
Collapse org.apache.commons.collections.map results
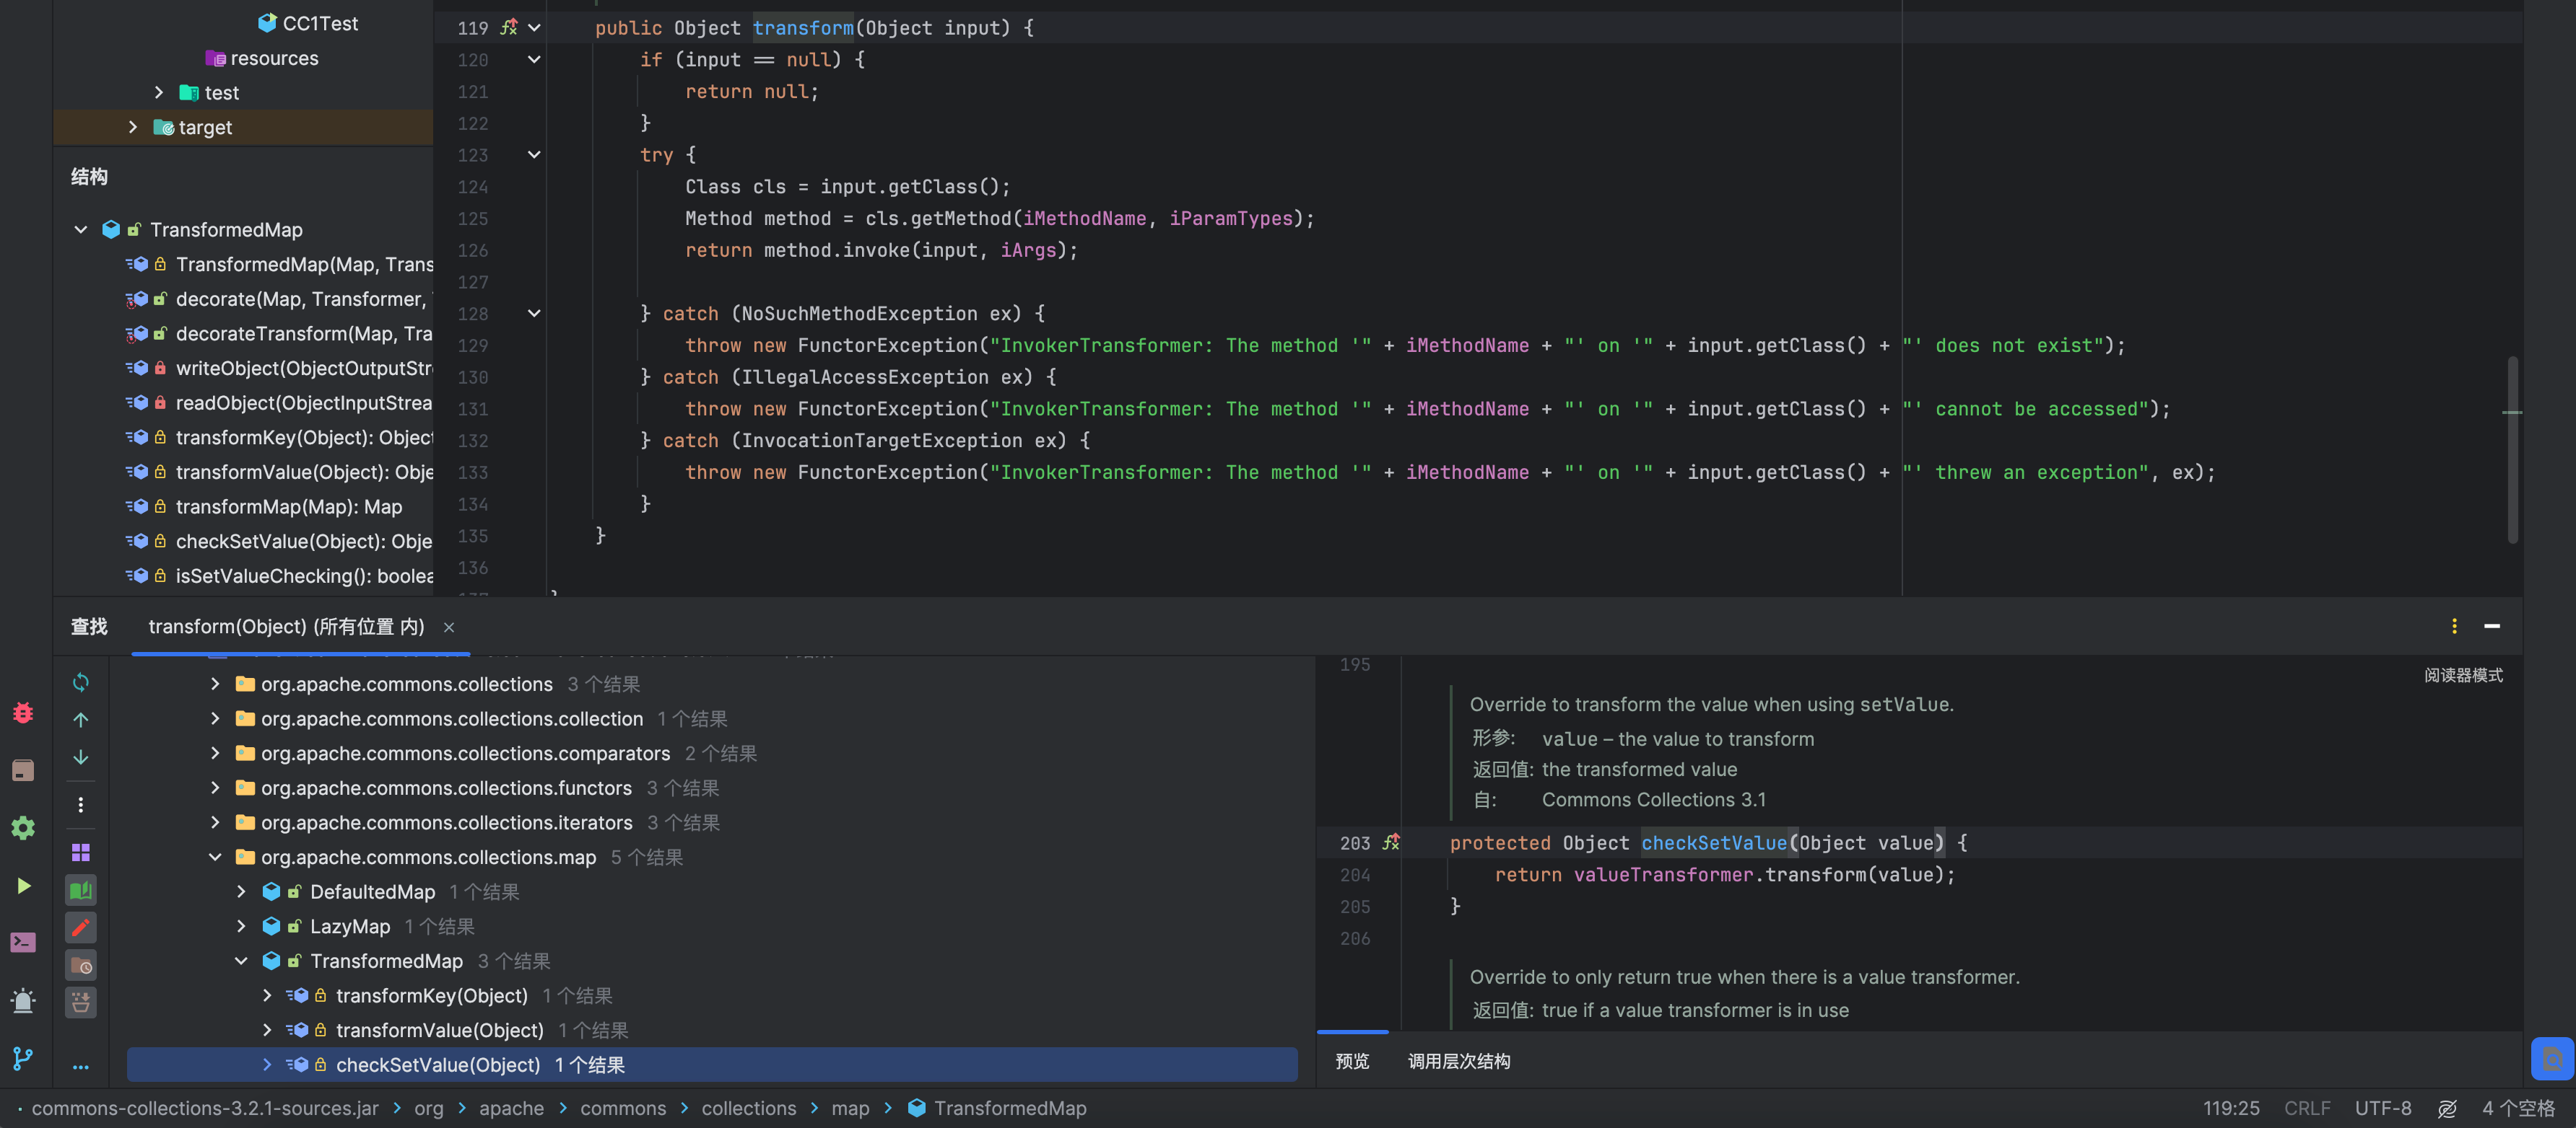click(x=215, y=858)
